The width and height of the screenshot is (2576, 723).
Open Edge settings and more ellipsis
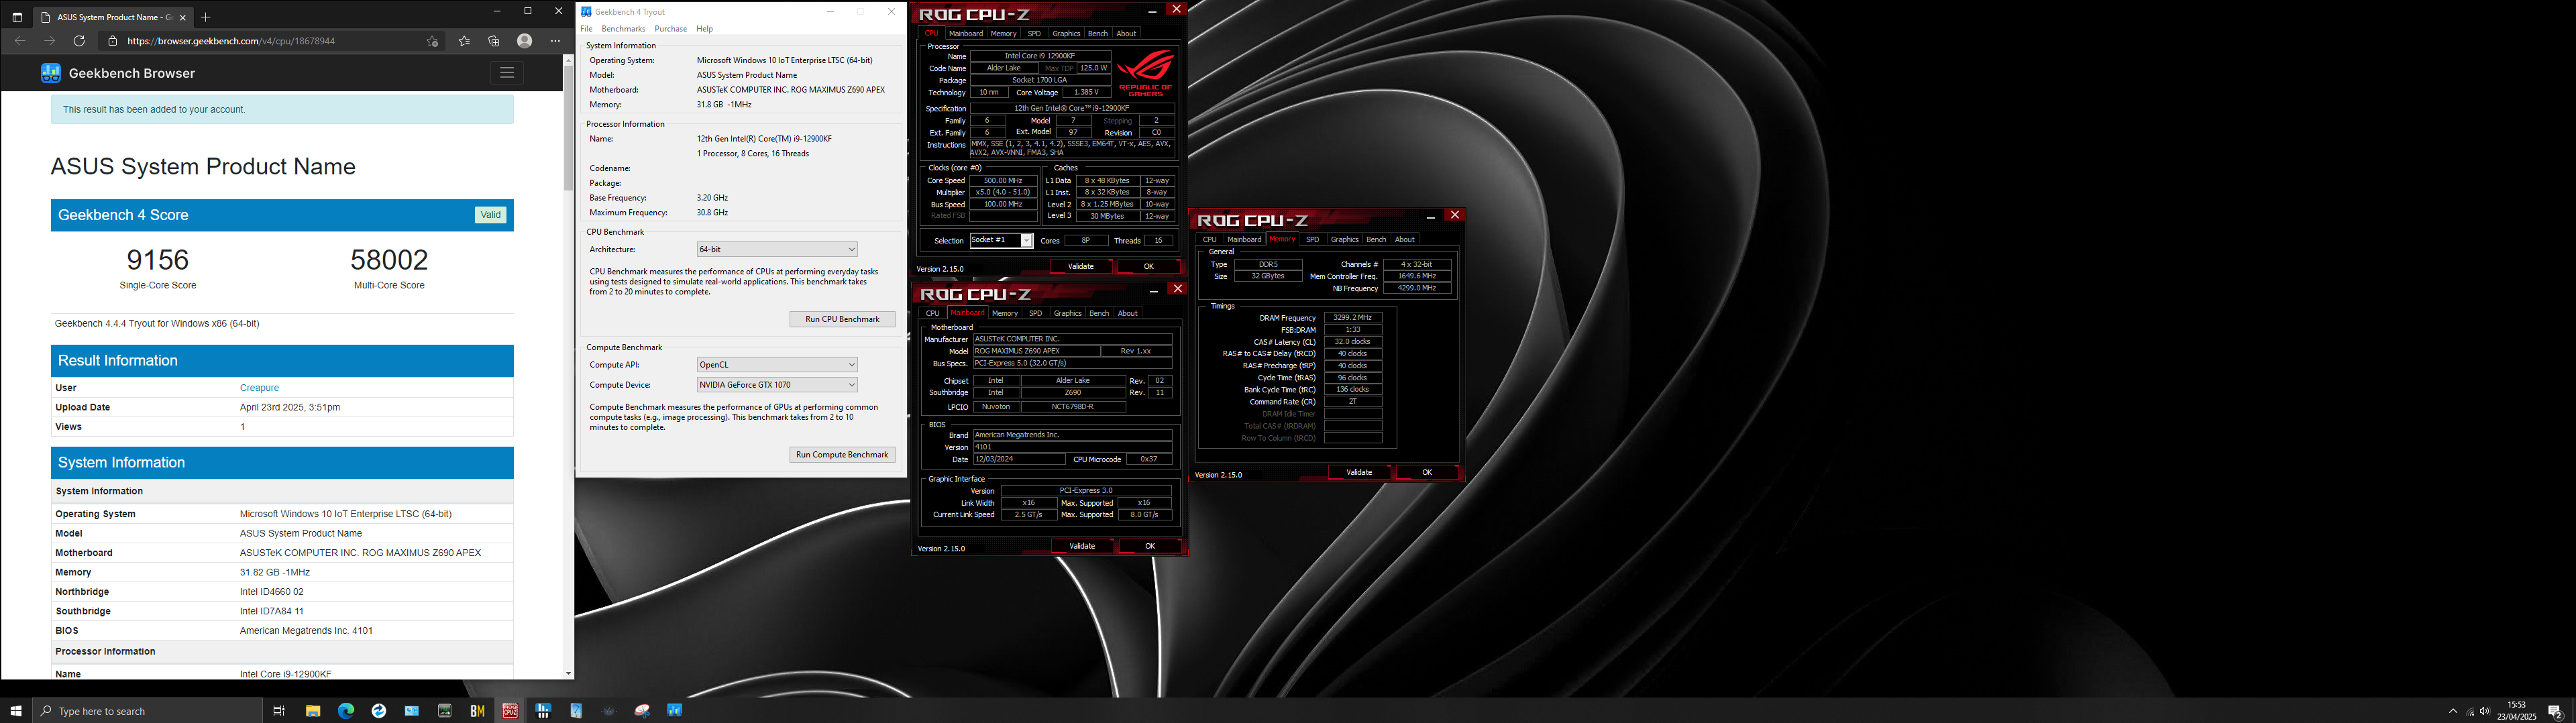pos(555,41)
